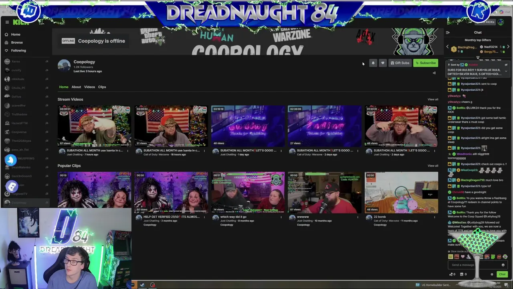Viewport: 513px width, 289px height.
Task: Unpin icon on the pinned chat message
Action: [x=506, y=65]
